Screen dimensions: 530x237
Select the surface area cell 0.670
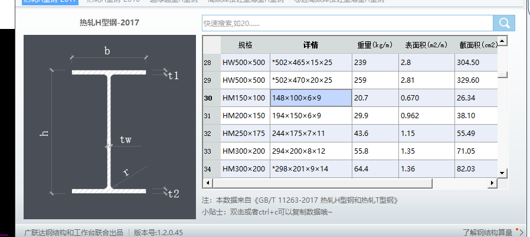click(427, 98)
